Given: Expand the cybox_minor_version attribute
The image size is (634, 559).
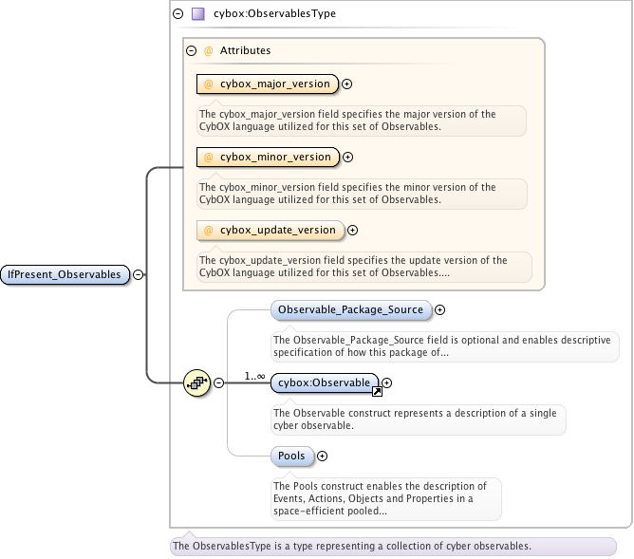Looking at the screenshot, I should click(347, 158).
